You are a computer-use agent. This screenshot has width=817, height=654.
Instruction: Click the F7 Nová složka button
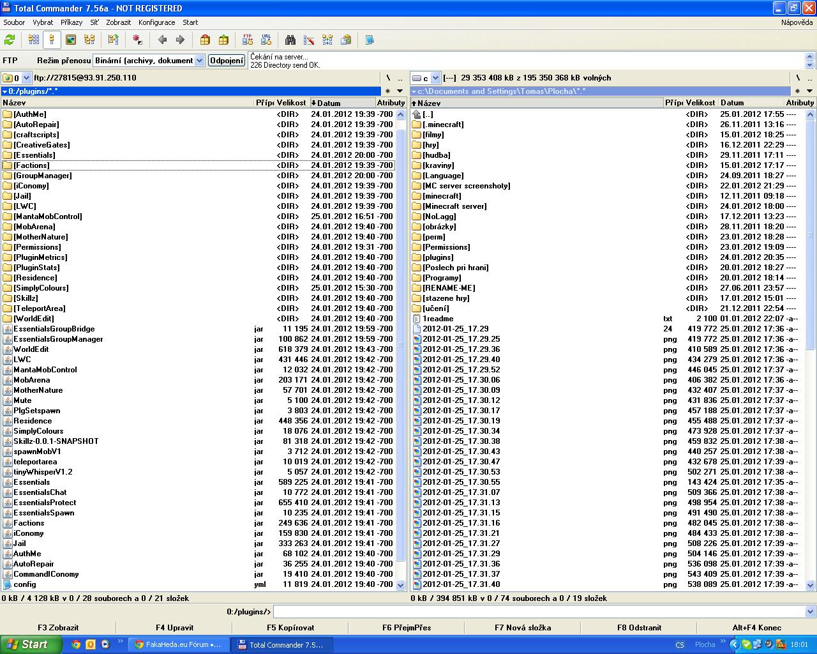523,628
